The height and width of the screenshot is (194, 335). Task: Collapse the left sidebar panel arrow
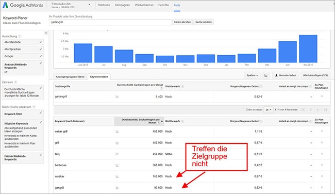coord(46,33)
